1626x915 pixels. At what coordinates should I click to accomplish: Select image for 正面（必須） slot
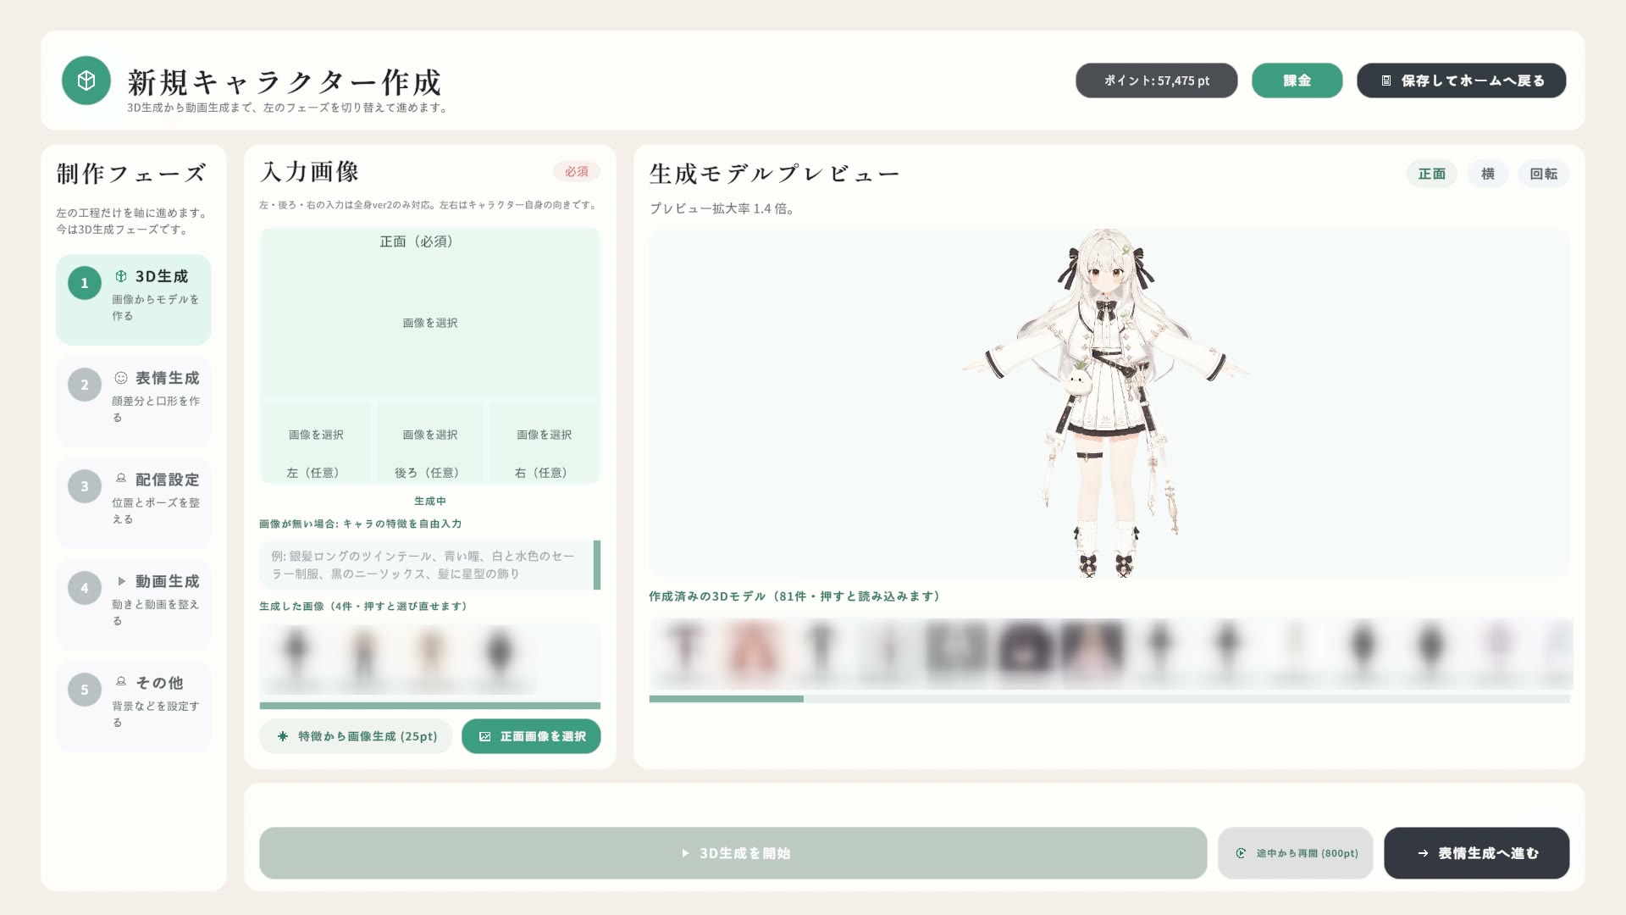point(430,312)
